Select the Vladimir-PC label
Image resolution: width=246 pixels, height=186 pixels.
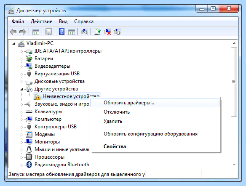pyautogui.click(x=40, y=43)
